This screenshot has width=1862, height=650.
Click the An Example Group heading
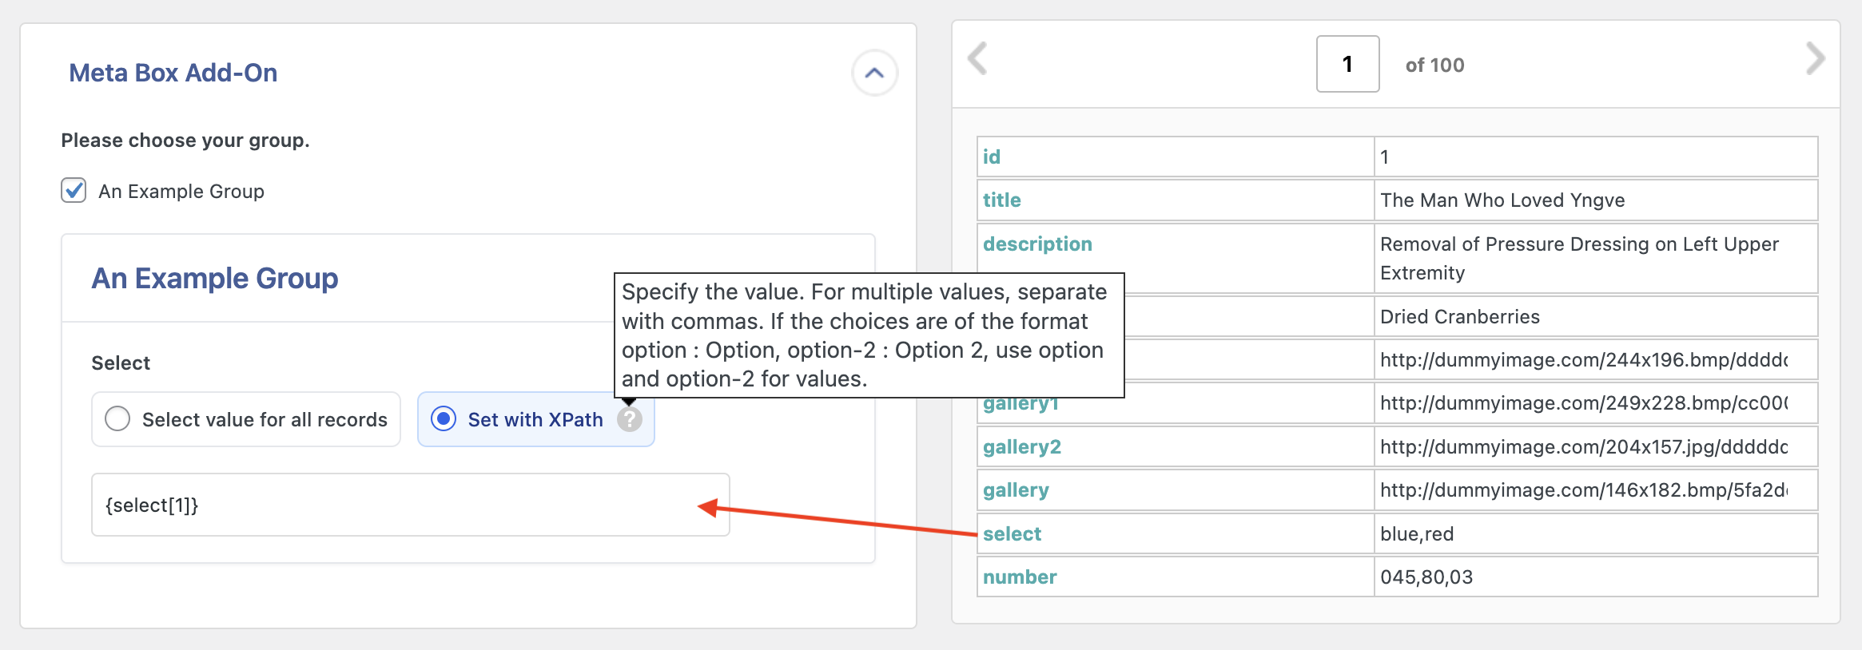pyautogui.click(x=215, y=279)
